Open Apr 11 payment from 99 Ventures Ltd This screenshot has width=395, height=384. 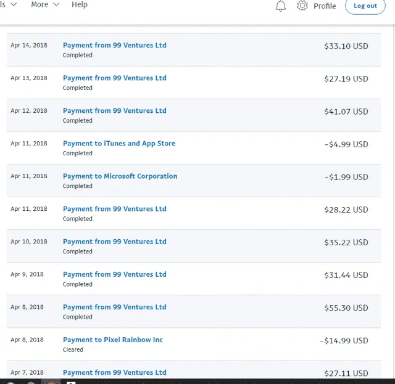point(115,209)
